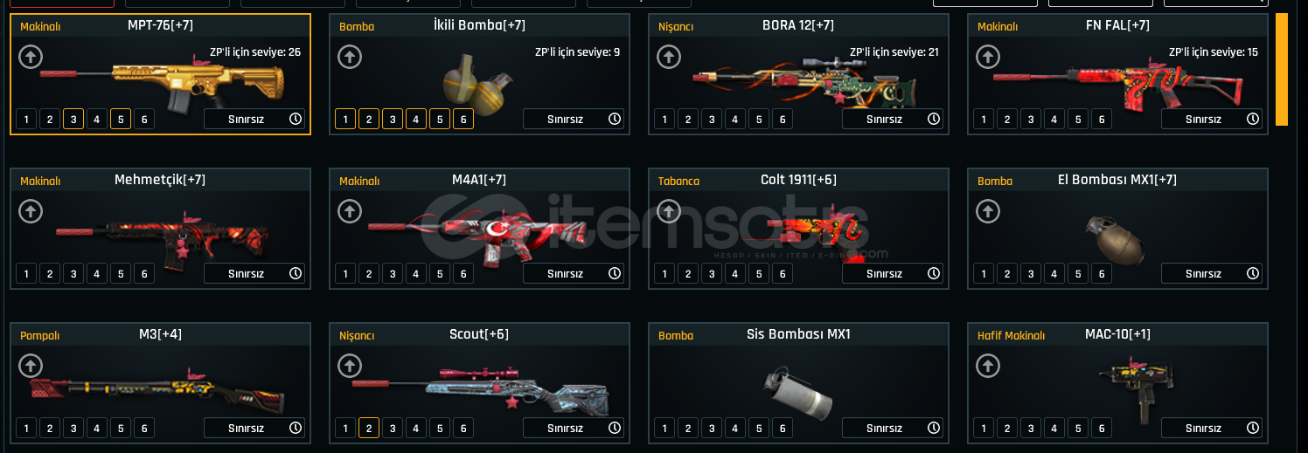This screenshot has height=453, width=1308.
Task: Select slot 4 on El Bombası MX1 card
Action: click(1054, 273)
